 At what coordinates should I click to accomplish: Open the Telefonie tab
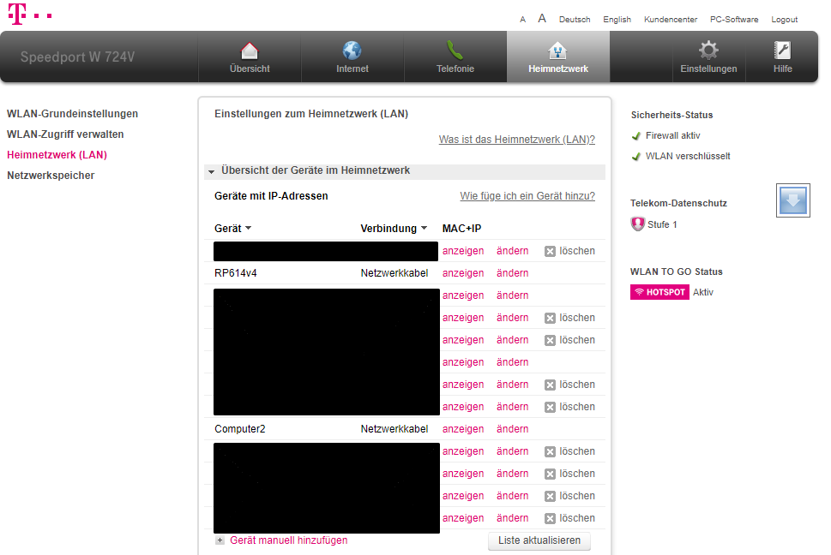pyautogui.click(x=455, y=57)
